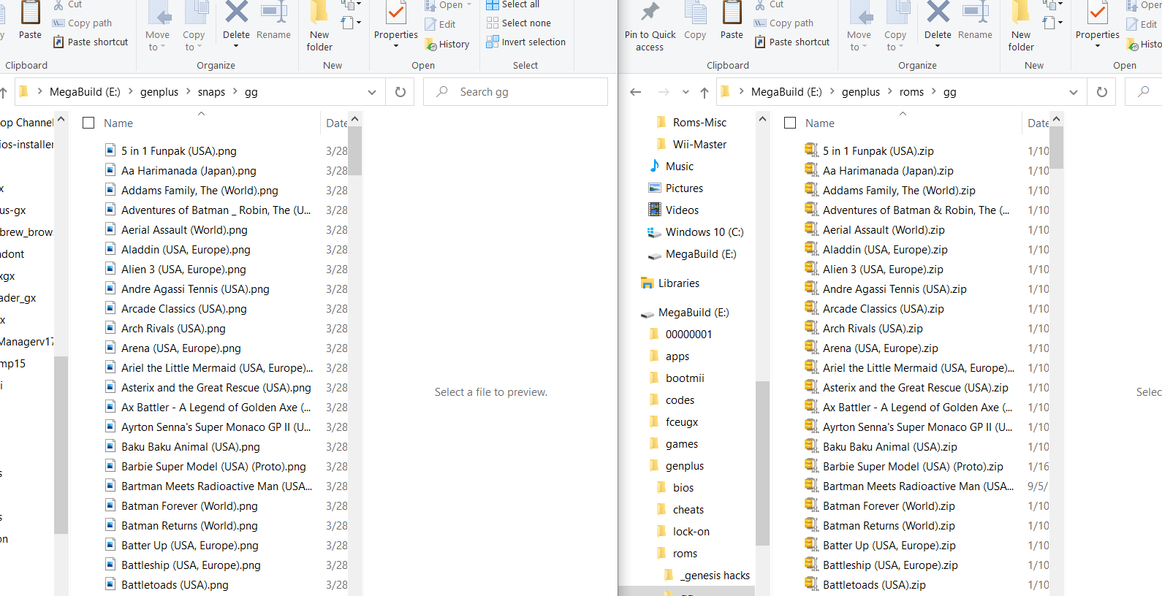Click New folder in right window ribbon
Image resolution: width=1162 pixels, height=596 pixels.
click(x=1021, y=27)
